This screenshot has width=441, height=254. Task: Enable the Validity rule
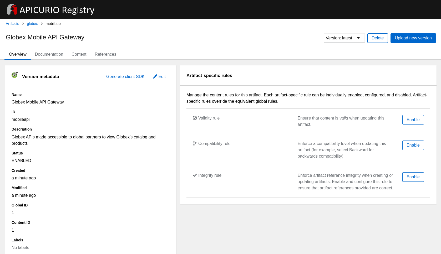coord(413,120)
